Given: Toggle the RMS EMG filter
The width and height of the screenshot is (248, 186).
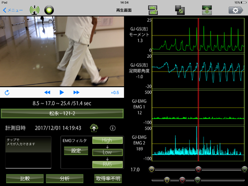Looking at the screenshot, I should 107,164.
